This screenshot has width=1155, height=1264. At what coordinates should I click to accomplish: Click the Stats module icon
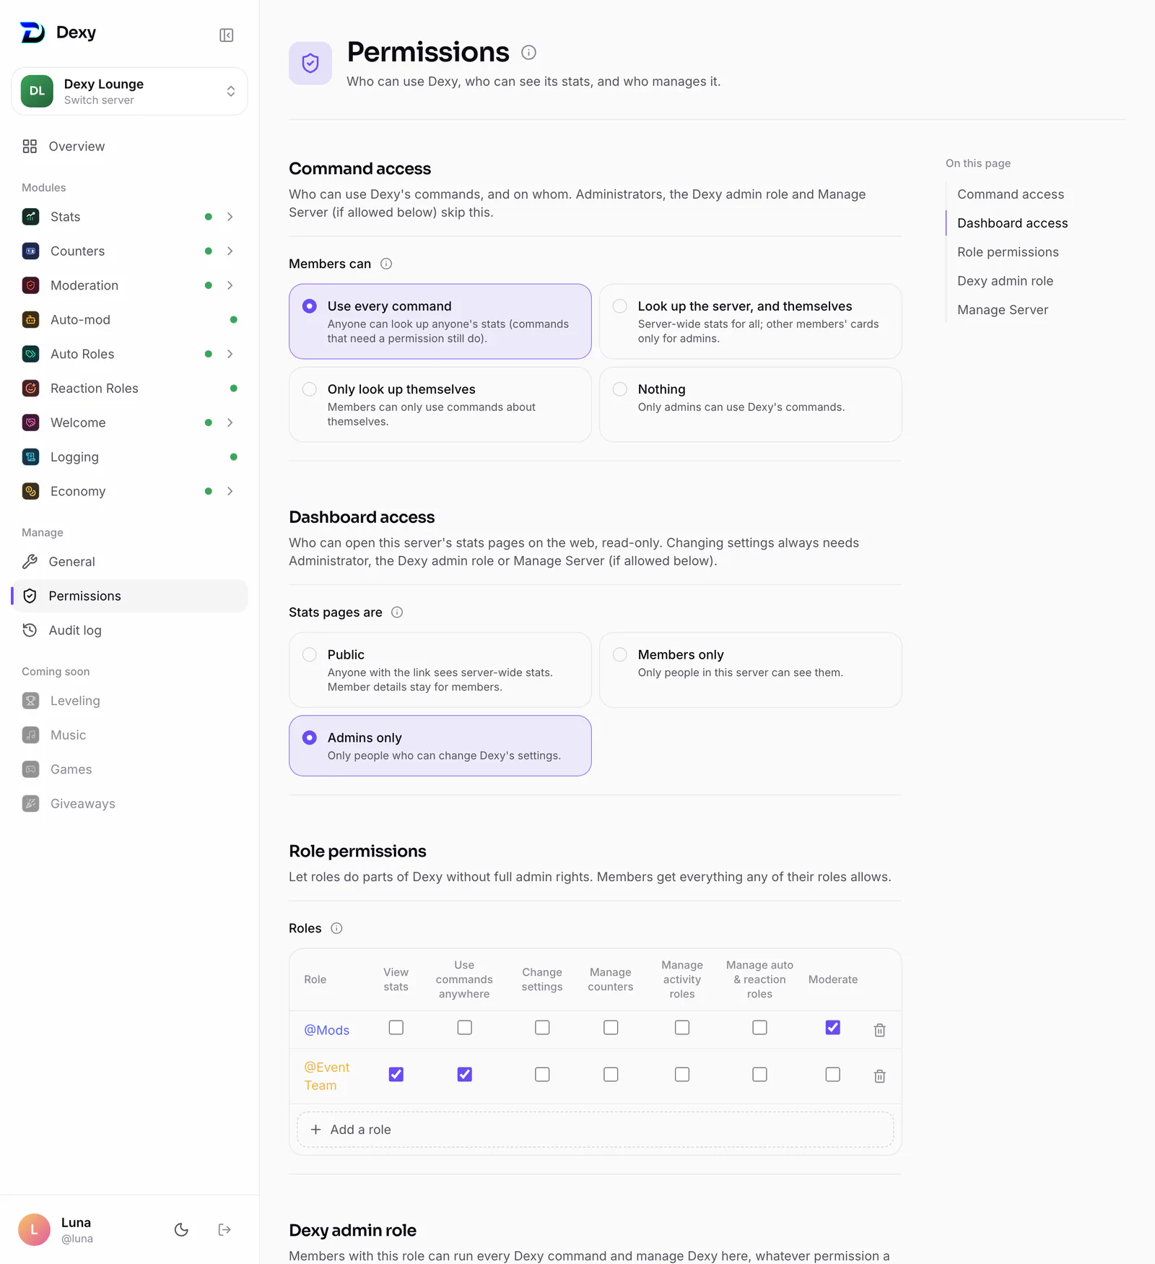pyautogui.click(x=30, y=217)
